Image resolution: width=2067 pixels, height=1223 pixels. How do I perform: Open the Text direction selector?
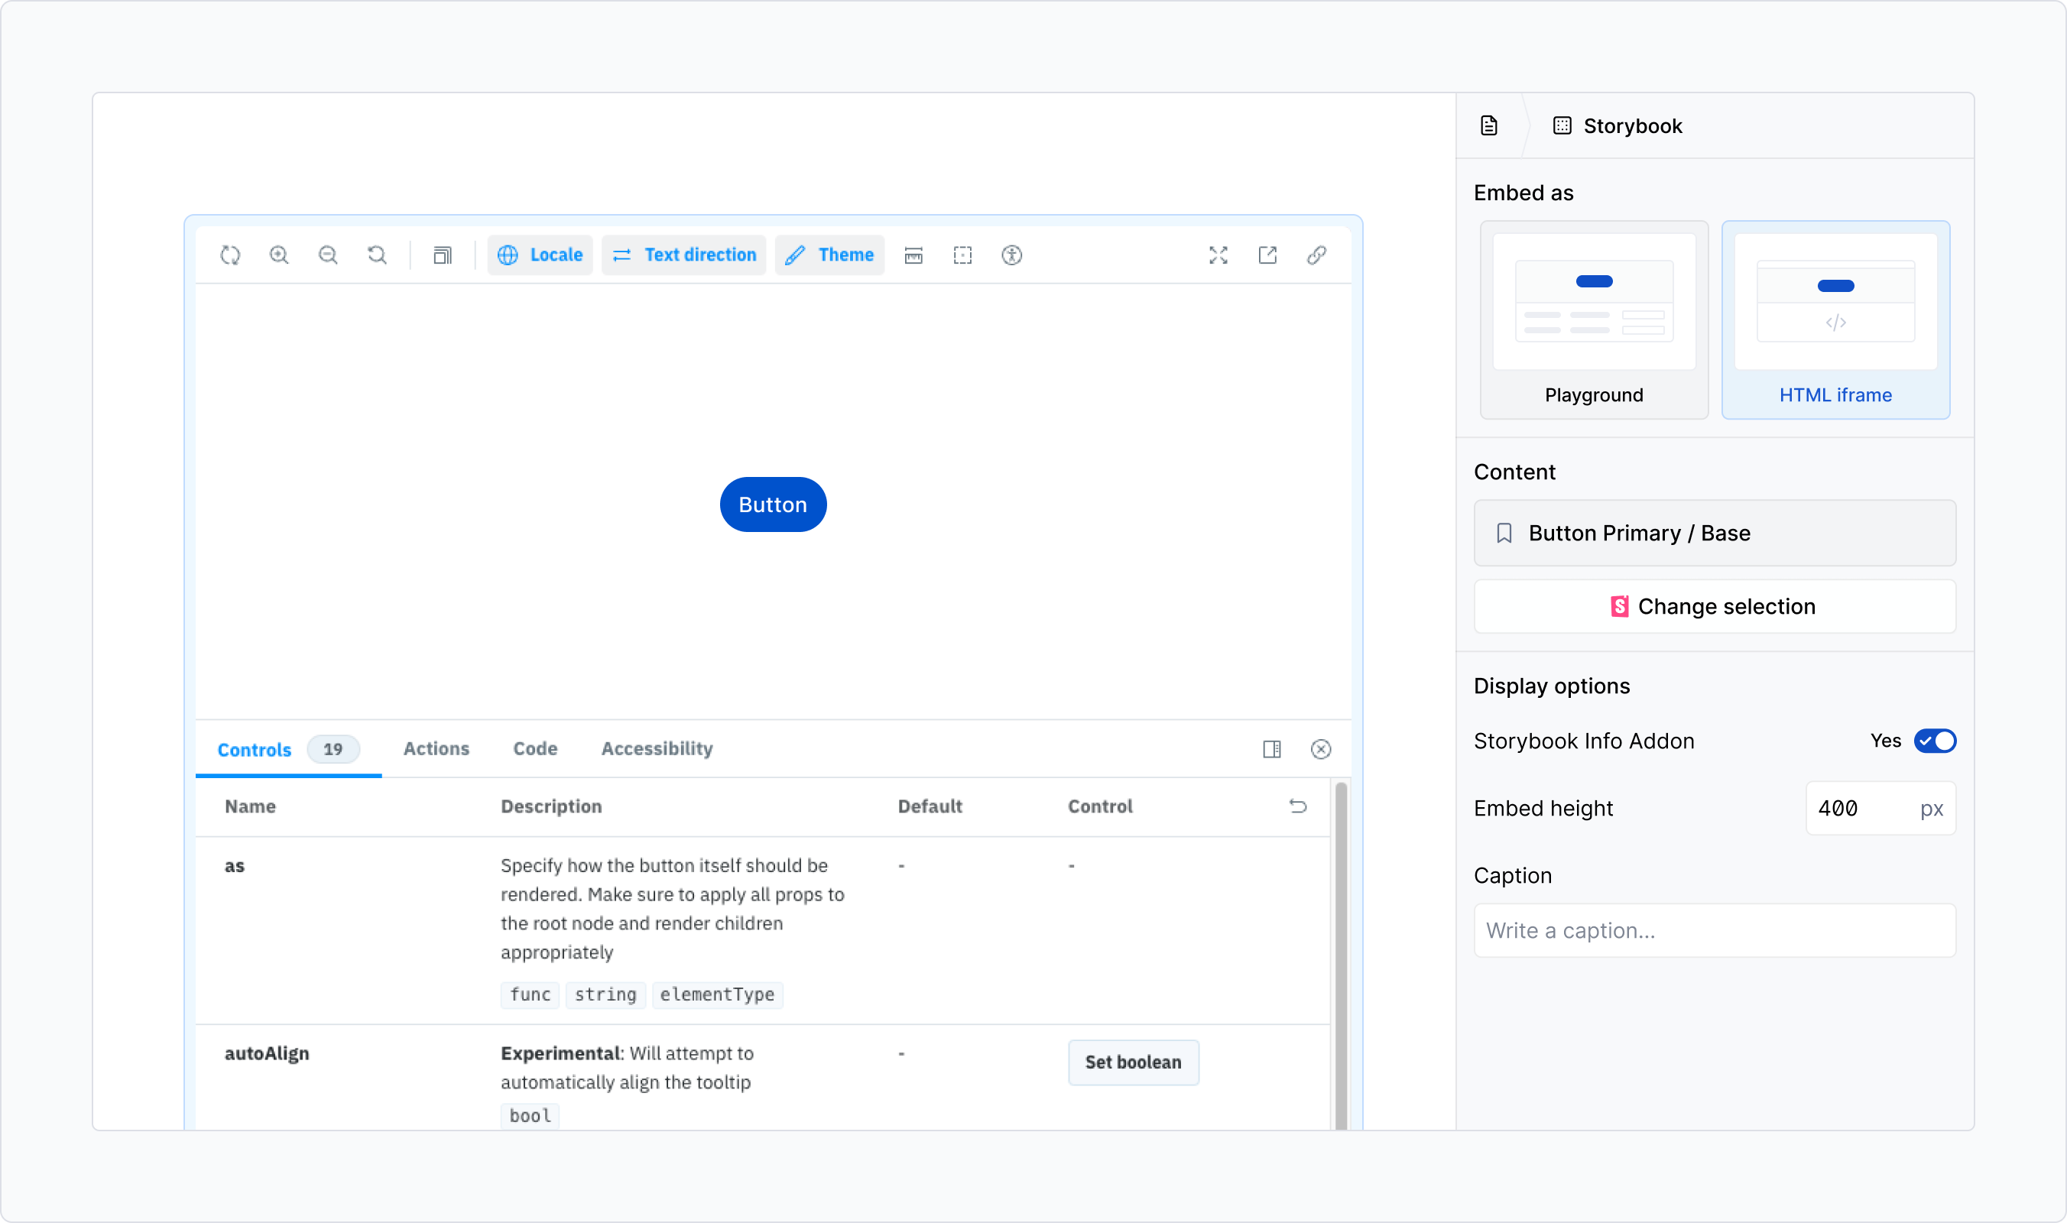pyautogui.click(x=684, y=255)
